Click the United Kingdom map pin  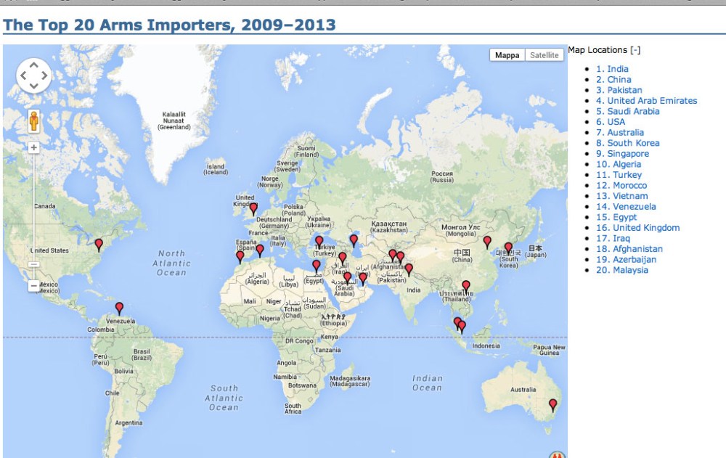253,209
